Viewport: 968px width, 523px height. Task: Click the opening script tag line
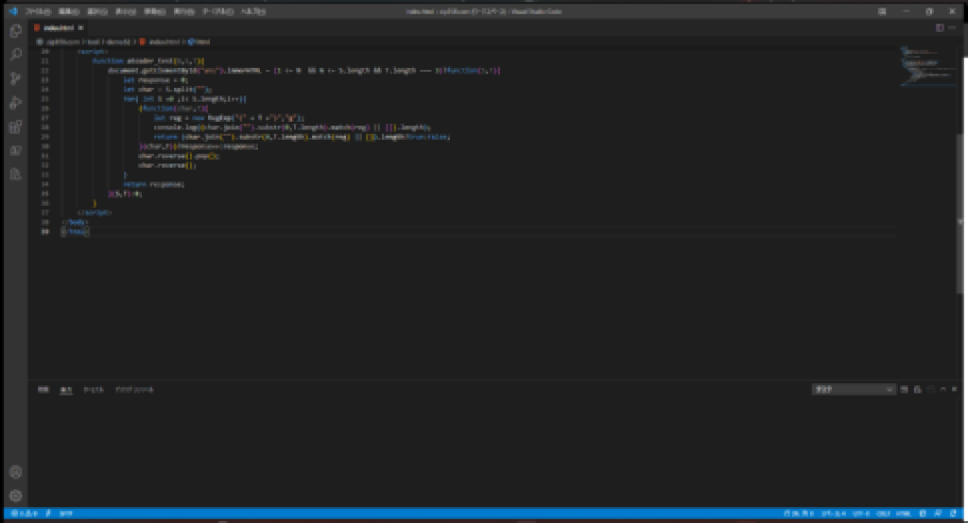pyautogui.click(x=93, y=52)
